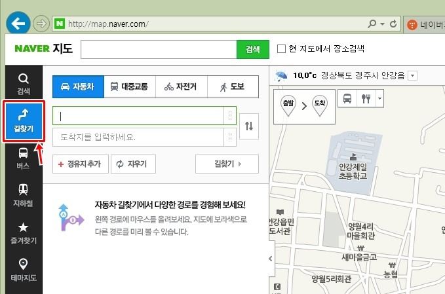Click the 도착 map pin marker

coord(320,106)
